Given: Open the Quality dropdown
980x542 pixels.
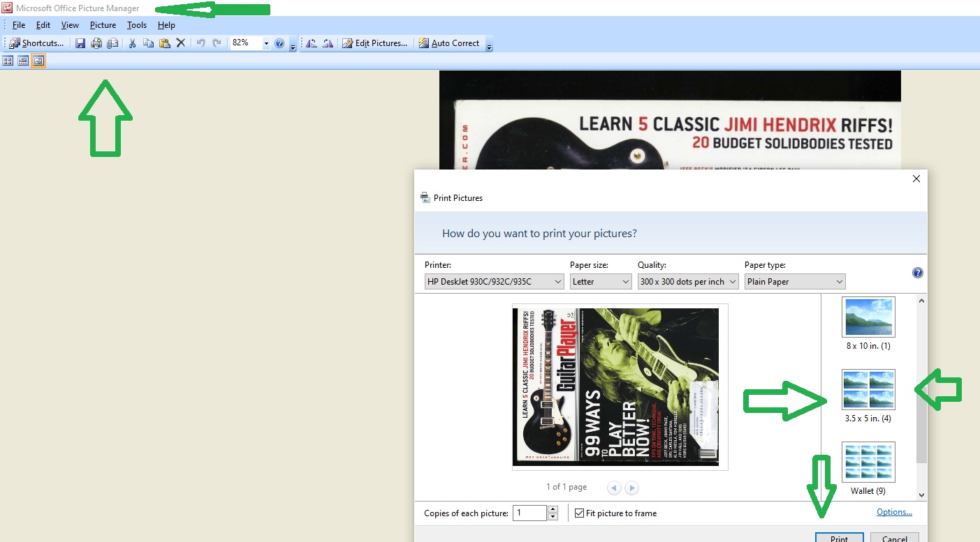Looking at the screenshot, I should [688, 282].
